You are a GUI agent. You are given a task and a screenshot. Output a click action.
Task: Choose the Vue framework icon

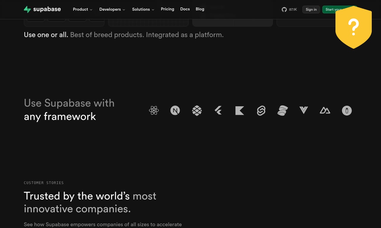[304, 110]
